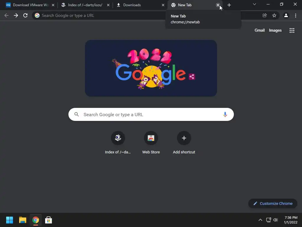Click the Add shortcut plus button
This screenshot has width=302, height=227.
184,138
